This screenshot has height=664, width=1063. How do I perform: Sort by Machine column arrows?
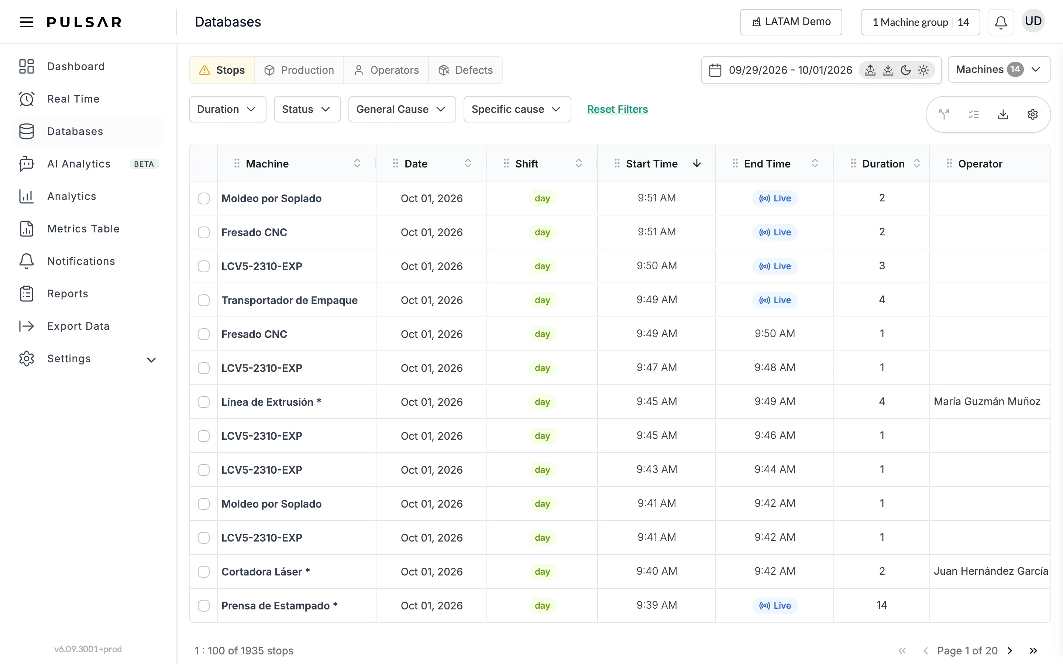coord(357,163)
